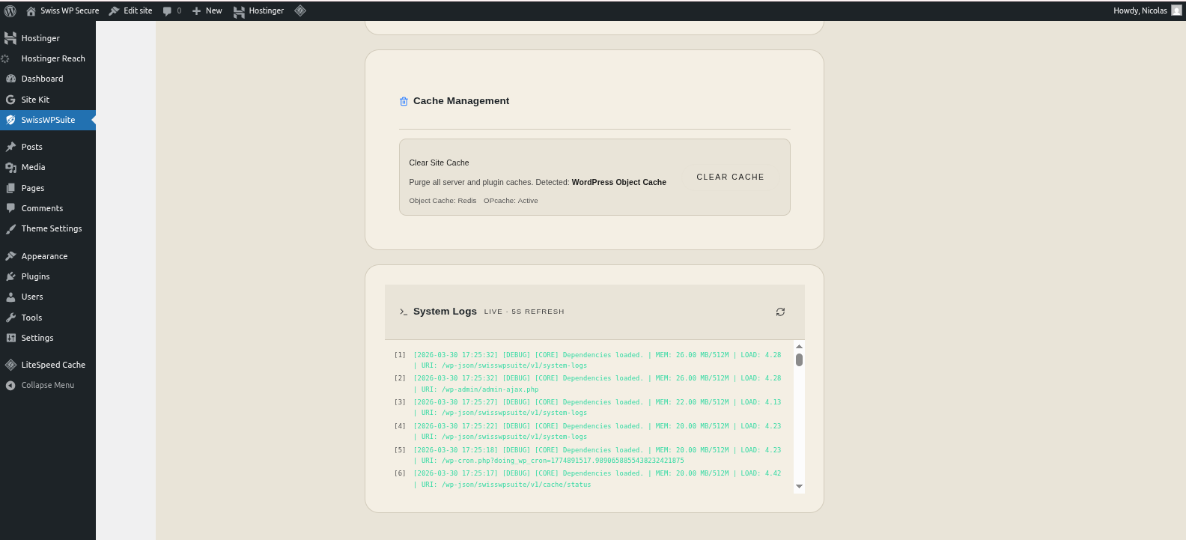Screen dimensions: 1186x540
Task: Go to the Appearance menu
Action: tap(44, 256)
